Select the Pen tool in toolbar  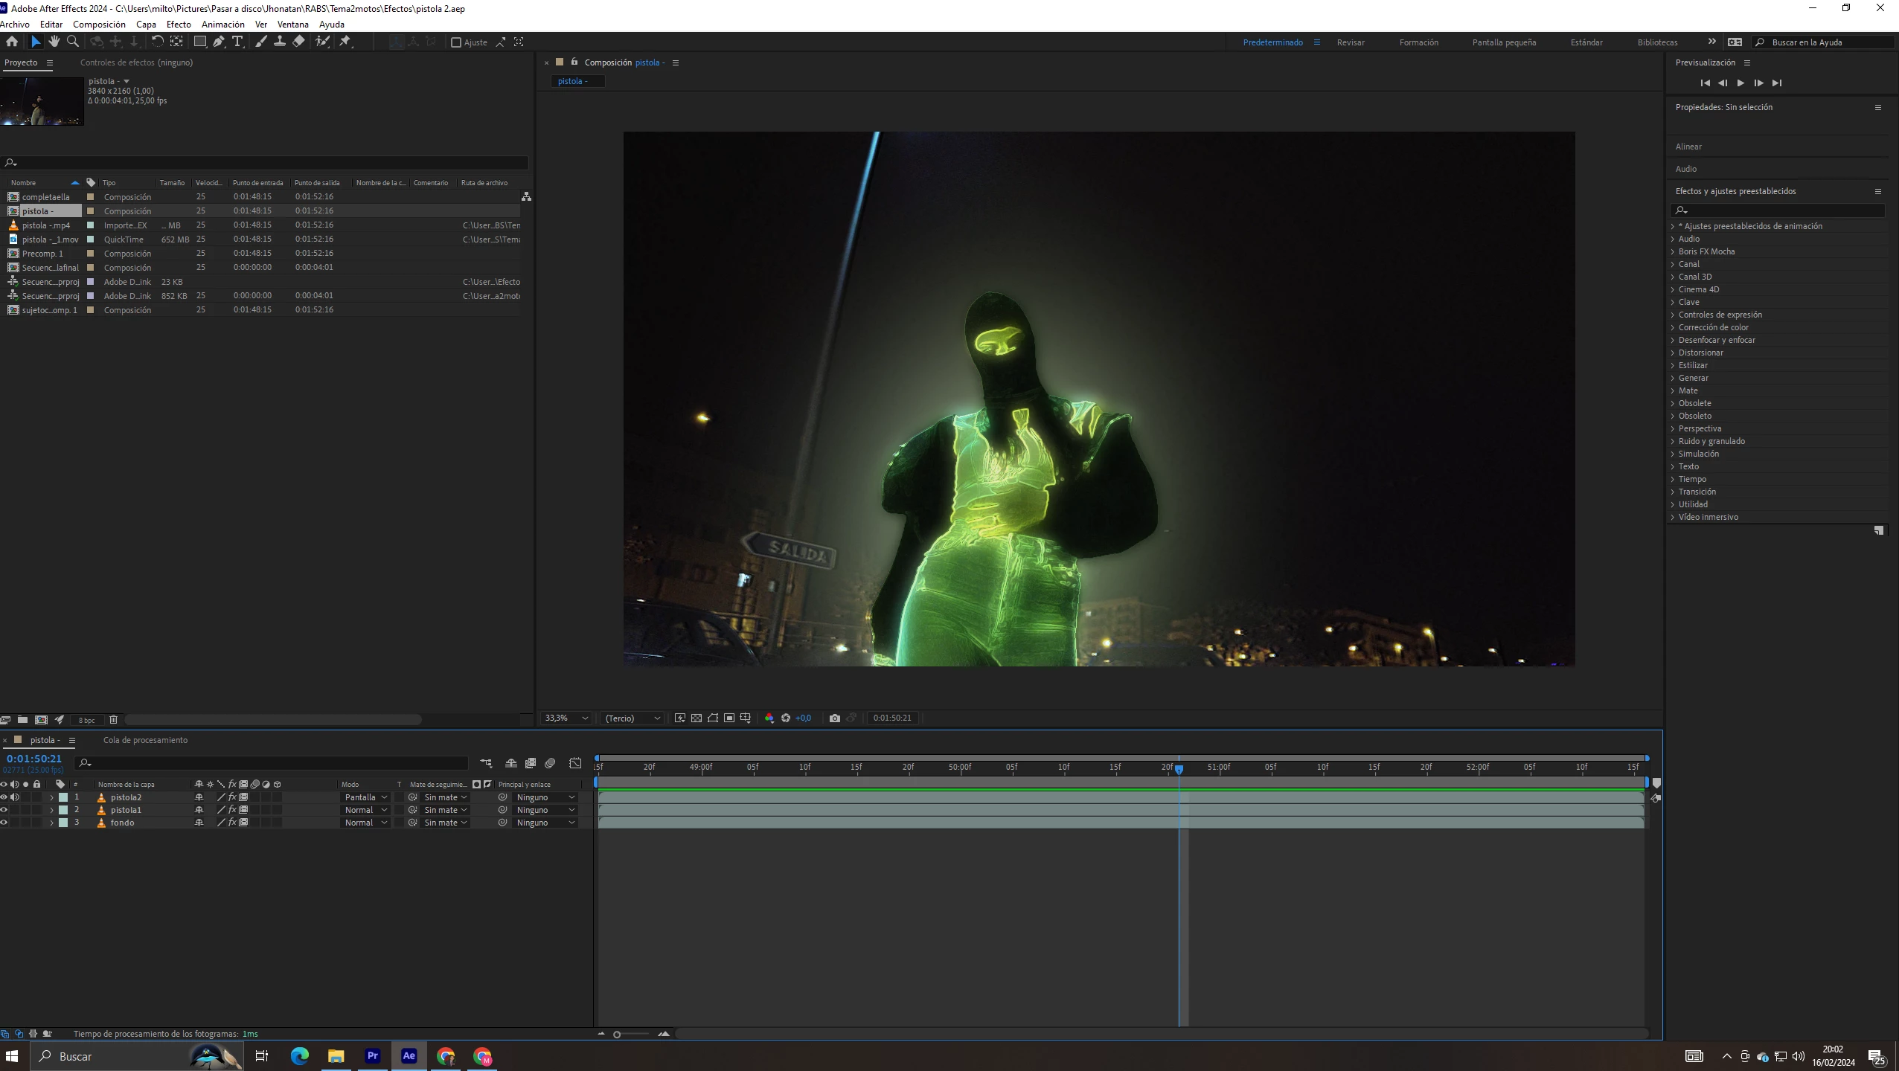pos(218,42)
